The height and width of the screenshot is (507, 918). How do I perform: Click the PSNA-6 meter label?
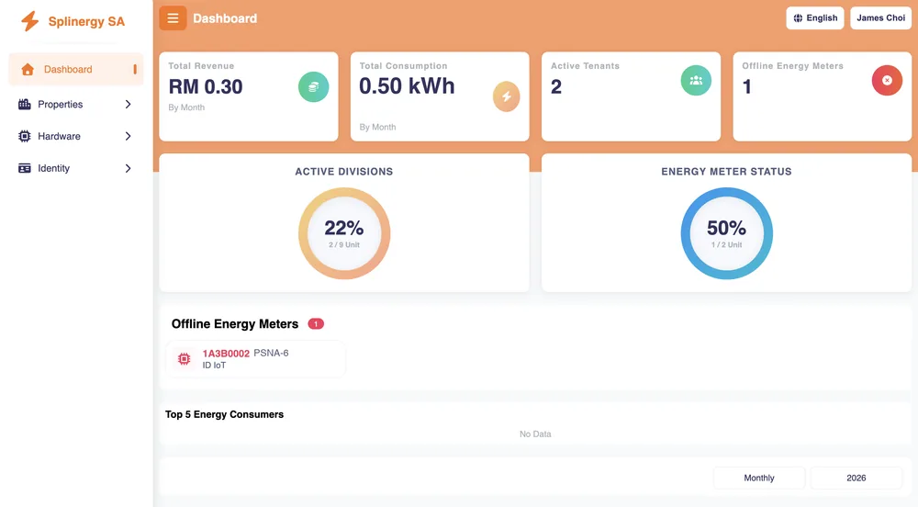click(x=271, y=353)
